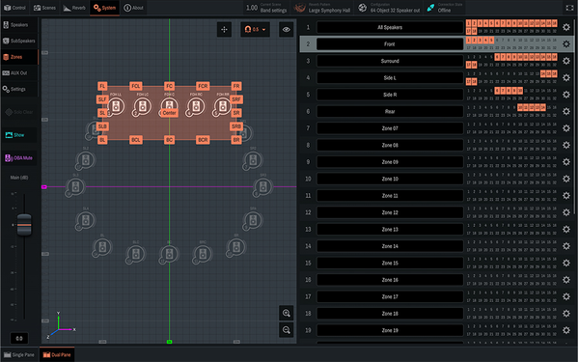Click the SRB zone handle
579x362 pixels.
tap(236, 126)
